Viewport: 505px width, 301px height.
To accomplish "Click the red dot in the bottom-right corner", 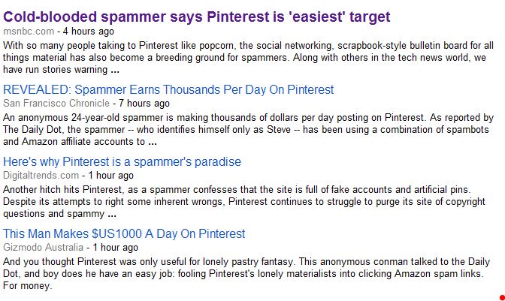I will coord(501,297).
